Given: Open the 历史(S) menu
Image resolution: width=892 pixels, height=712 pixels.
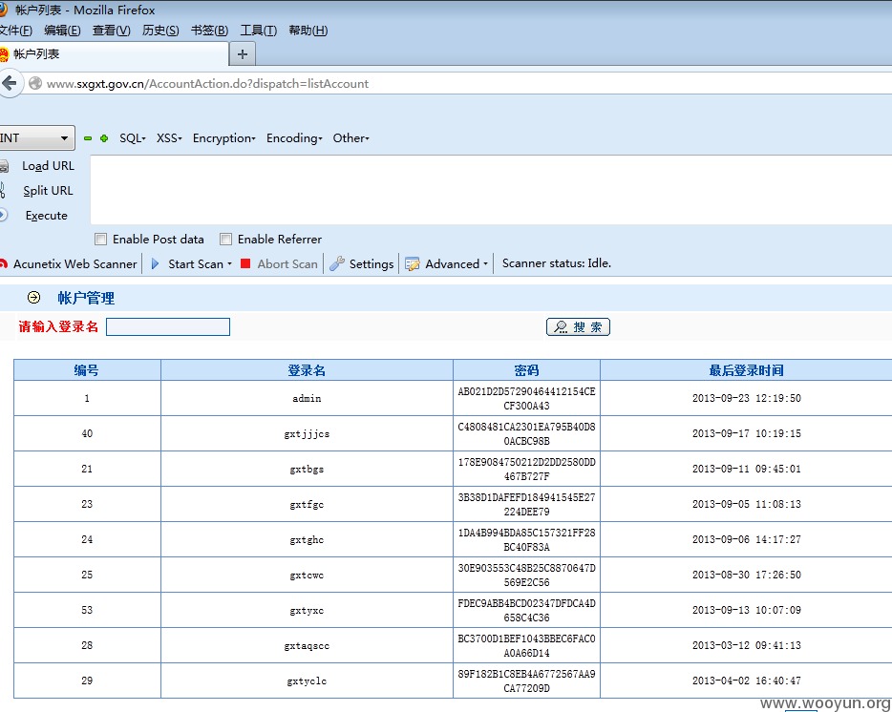Looking at the screenshot, I should click(160, 31).
